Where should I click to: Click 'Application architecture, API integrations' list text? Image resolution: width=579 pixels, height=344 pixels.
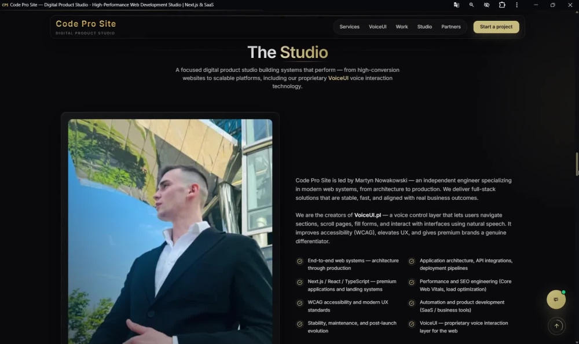tap(466, 264)
